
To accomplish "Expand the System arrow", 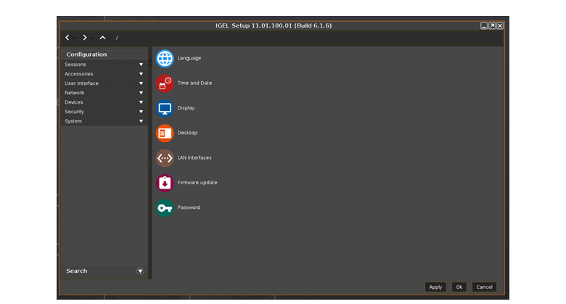I will click(x=141, y=121).
